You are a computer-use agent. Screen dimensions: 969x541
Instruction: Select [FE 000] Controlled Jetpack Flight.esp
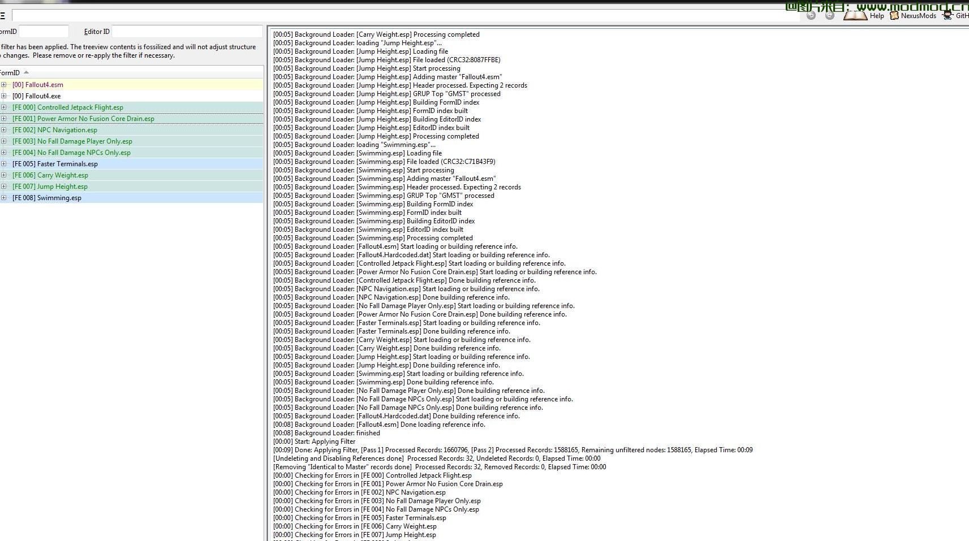coord(131,107)
